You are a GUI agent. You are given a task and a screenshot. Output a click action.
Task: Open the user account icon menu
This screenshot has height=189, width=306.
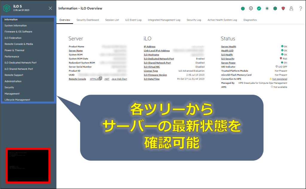(x=291, y=8)
